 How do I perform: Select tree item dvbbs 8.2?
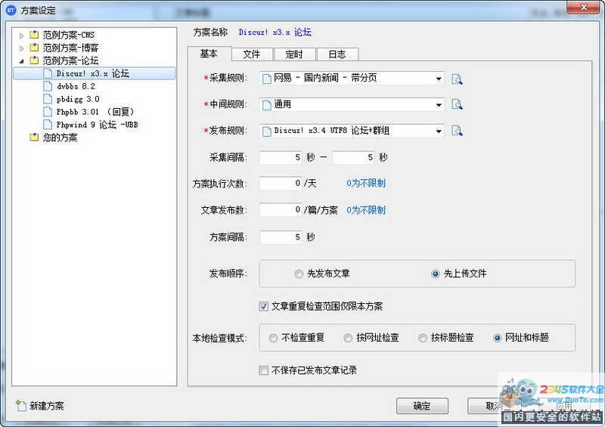76,86
